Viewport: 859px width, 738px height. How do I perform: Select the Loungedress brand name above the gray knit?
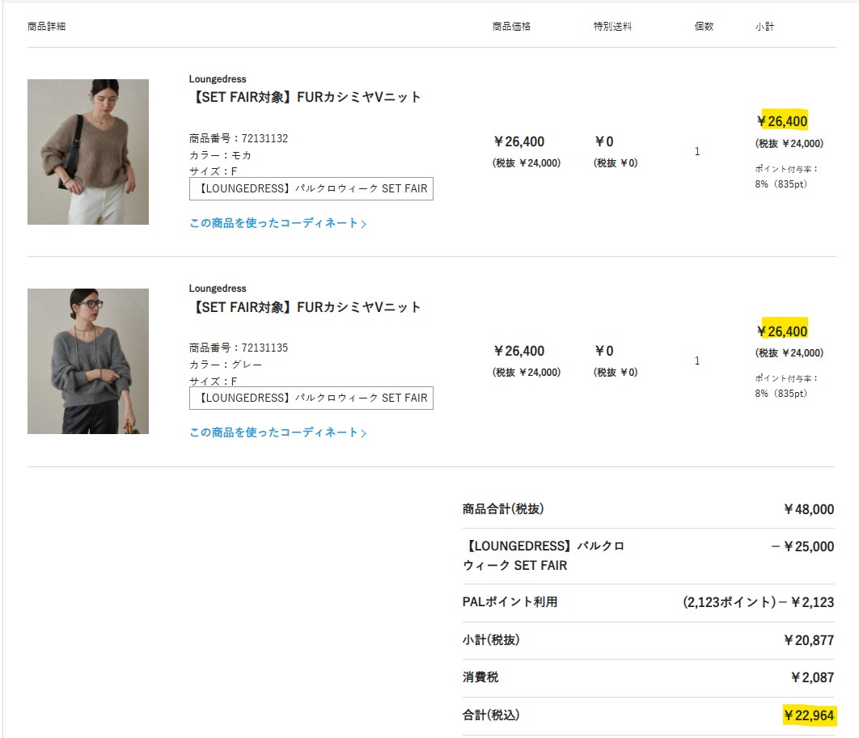[x=218, y=289]
